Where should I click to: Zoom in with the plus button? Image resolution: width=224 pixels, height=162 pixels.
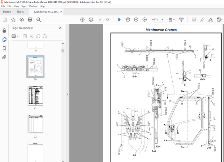coord(145,20)
